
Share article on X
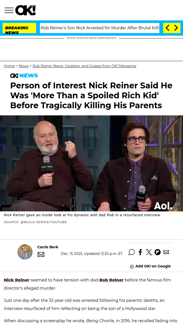click(149, 252)
